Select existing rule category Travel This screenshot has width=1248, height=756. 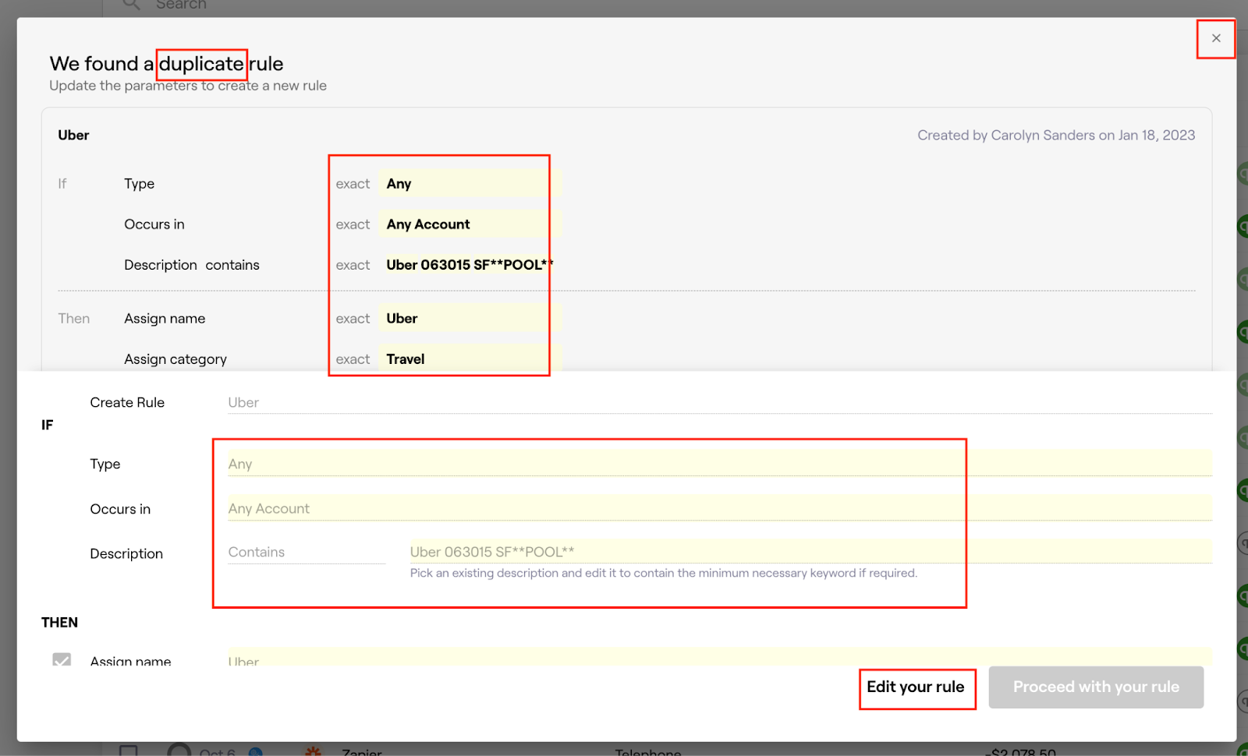470,359
